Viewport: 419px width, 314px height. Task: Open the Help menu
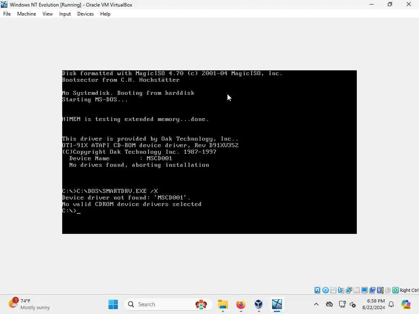105,14
